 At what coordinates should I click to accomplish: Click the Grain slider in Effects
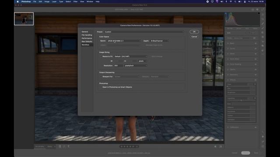(x=241, y=86)
